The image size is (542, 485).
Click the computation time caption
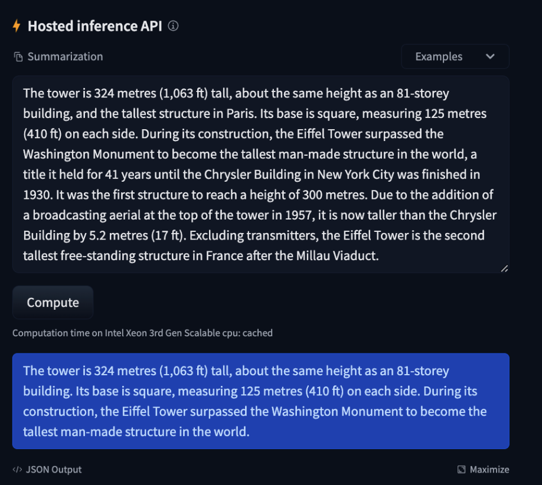[142, 333]
